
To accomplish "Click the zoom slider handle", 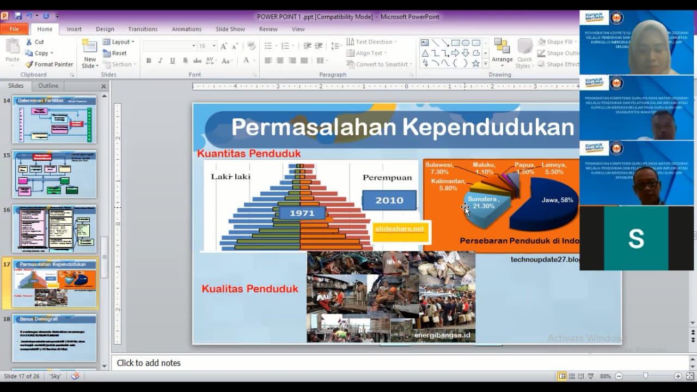I will pos(645,376).
